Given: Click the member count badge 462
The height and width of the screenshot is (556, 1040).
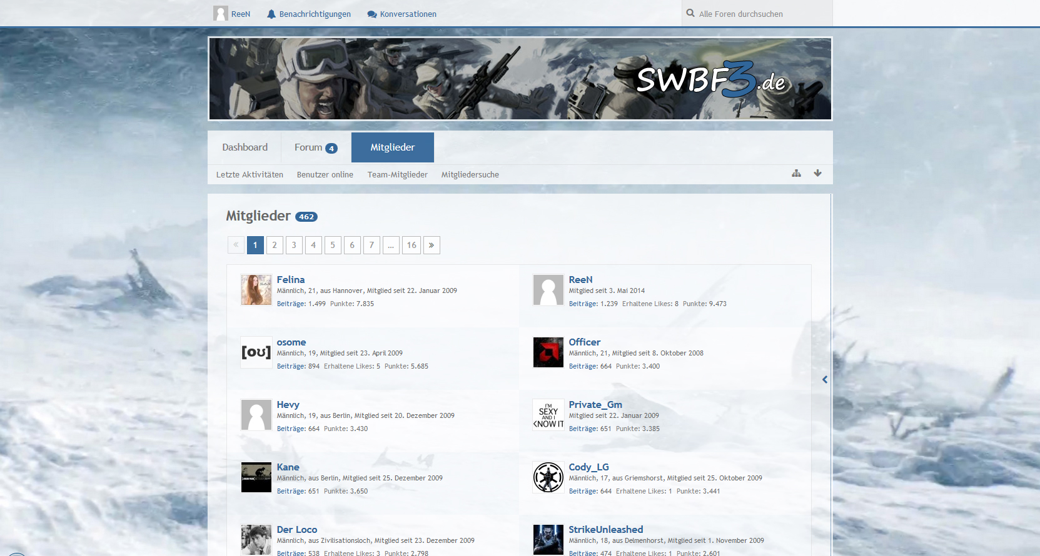Looking at the screenshot, I should (x=306, y=217).
